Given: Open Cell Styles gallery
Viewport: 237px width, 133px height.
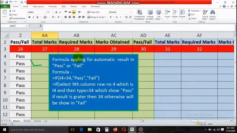Looking at the screenshot, I should pos(158,15).
